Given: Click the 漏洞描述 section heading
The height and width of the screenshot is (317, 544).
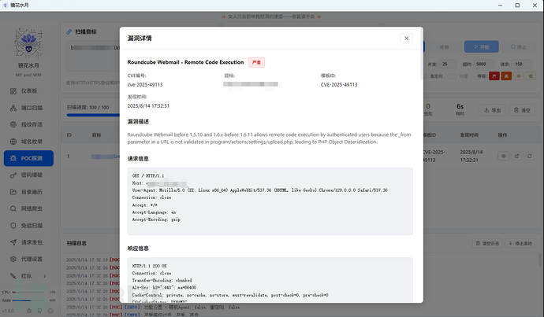Looking at the screenshot, I should pyautogui.click(x=138, y=121).
